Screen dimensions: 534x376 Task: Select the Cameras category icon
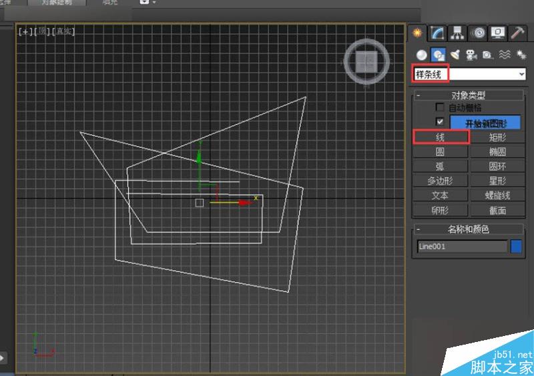point(471,55)
